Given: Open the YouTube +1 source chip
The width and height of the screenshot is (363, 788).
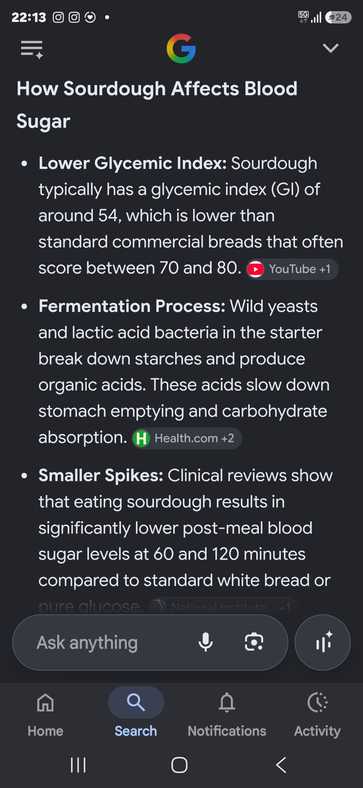Looking at the screenshot, I should point(292,269).
